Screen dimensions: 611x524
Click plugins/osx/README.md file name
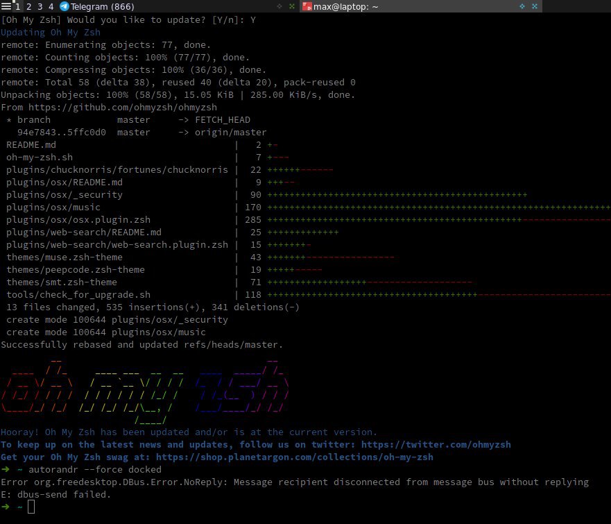64,182
